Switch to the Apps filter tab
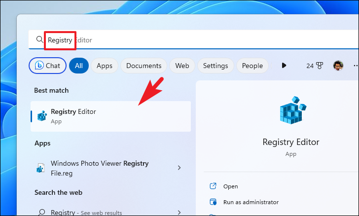The width and height of the screenshot is (359, 216). click(105, 66)
